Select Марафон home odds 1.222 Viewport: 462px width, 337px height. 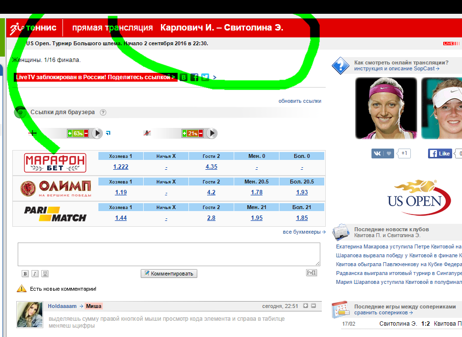(x=121, y=167)
